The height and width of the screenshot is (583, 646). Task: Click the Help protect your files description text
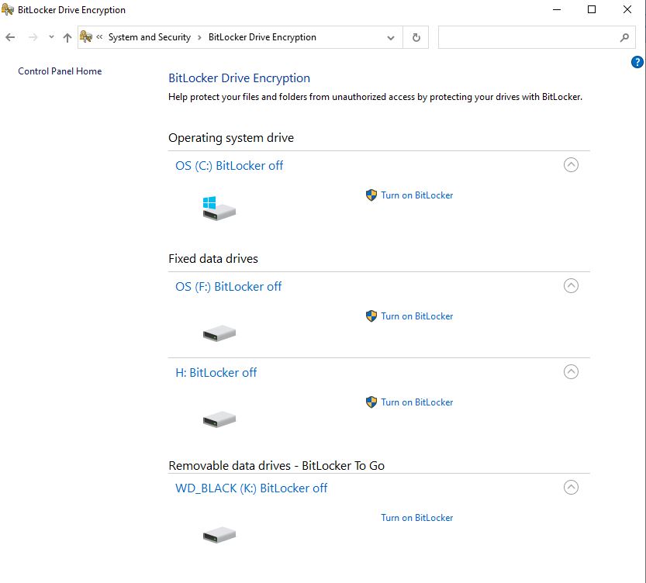tap(375, 97)
